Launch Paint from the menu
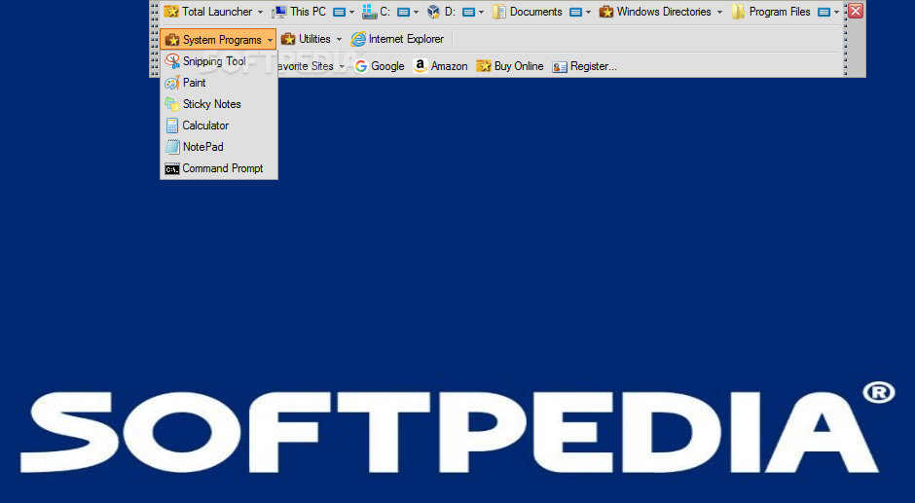This screenshot has height=503, width=915. pos(219,83)
